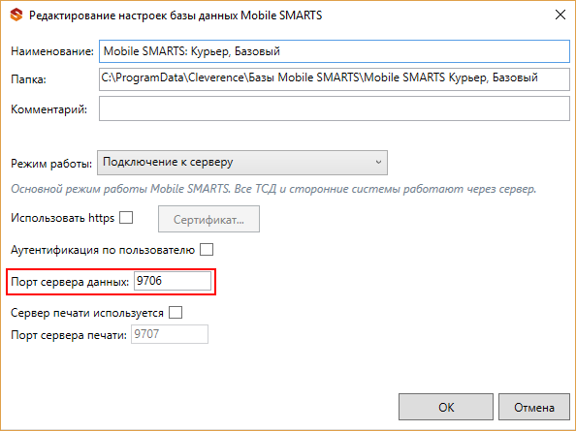Toggle Аутентификация по пользователю checkbox
576x431 pixels.
pos(207,250)
